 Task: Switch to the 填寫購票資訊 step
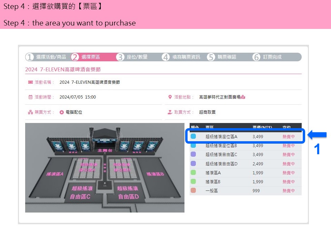pos(186,57)
